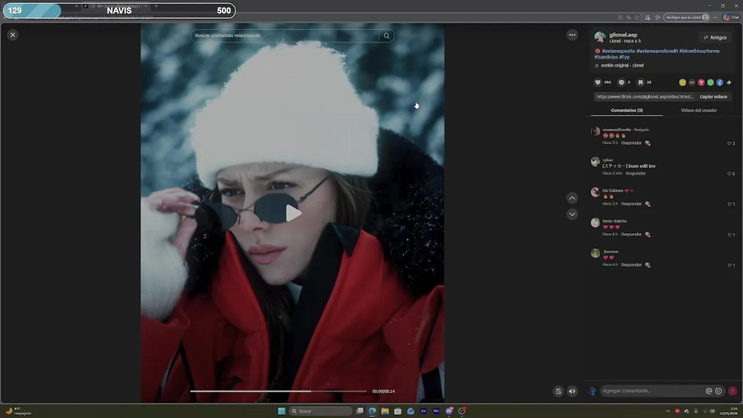Save the video with the bookmark icon
The image size is (743, 418).
point(640,82)
